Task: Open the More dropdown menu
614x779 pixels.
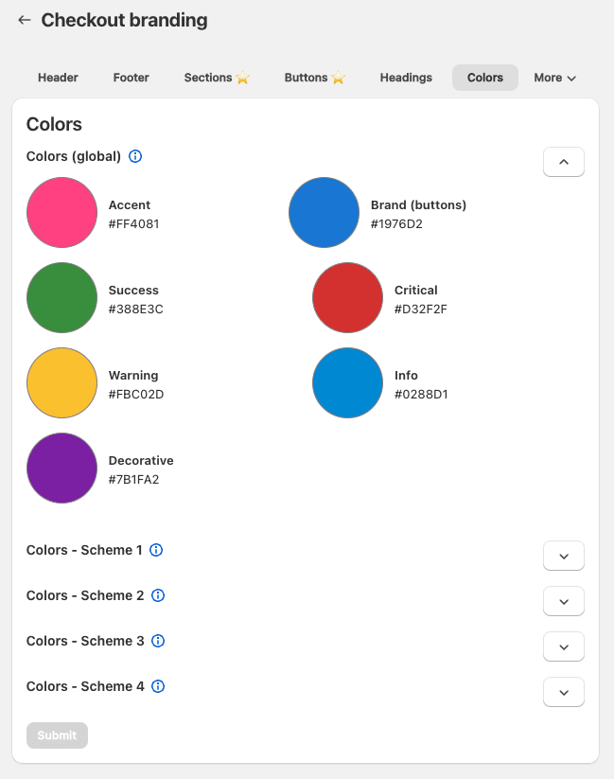Action: [554, 78]
